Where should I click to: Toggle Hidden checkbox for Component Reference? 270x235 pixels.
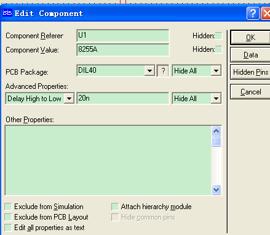pos(218,36)
